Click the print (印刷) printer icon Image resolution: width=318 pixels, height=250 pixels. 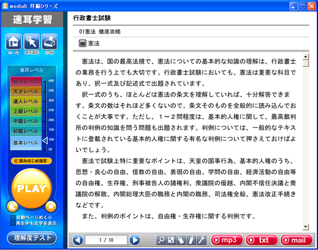[x=50, y=42]
